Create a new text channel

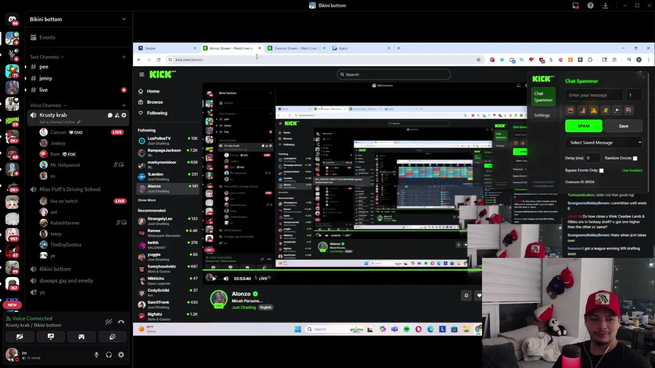tap(123, 57)
